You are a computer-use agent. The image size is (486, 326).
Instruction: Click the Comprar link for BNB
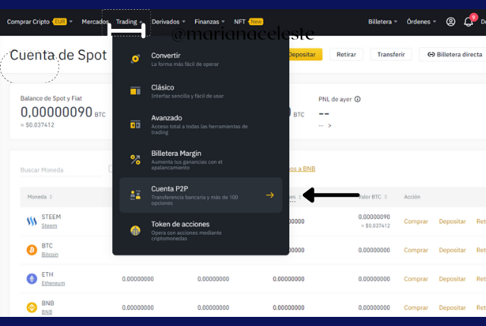[415, 308]
